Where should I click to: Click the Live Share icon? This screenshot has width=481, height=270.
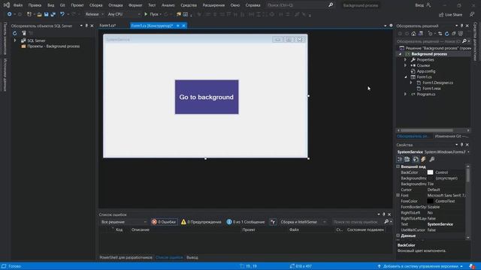[x=441, y=15]
